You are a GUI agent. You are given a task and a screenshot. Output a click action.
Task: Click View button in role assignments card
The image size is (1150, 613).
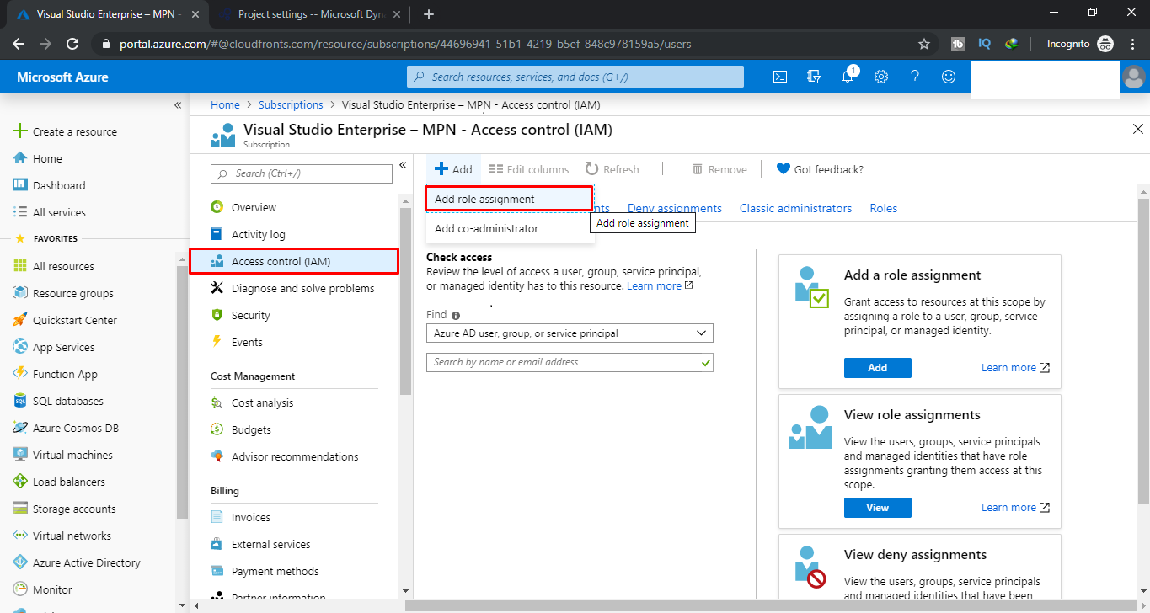point(877,508)
